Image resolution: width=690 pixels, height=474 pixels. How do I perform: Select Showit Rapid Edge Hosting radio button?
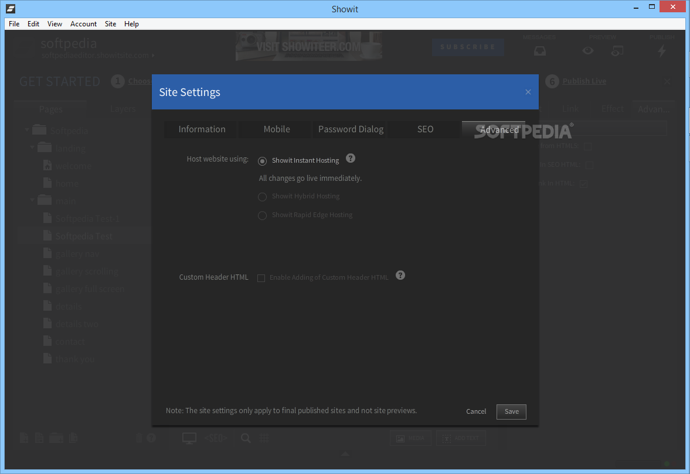point(262,215)
